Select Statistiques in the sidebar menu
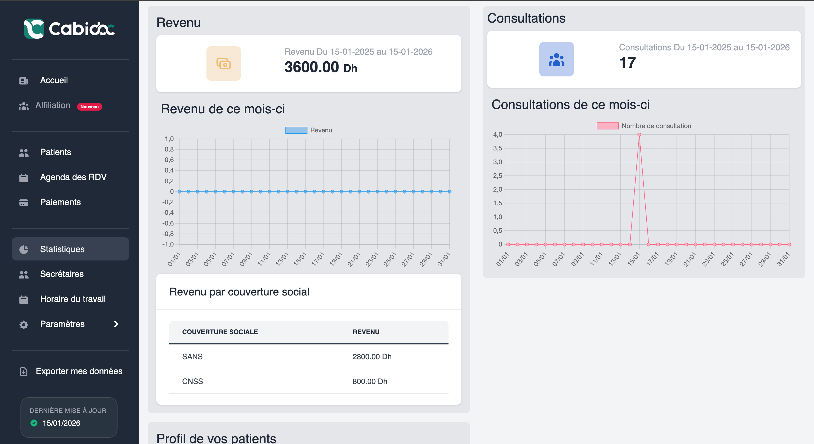The image size is (814, 444). 62,249
